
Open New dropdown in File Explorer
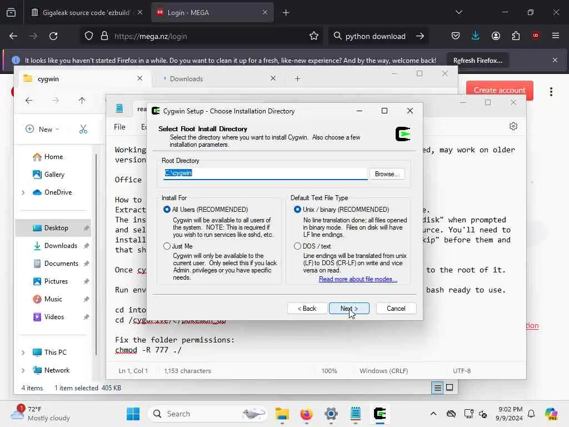pos(42,129)
